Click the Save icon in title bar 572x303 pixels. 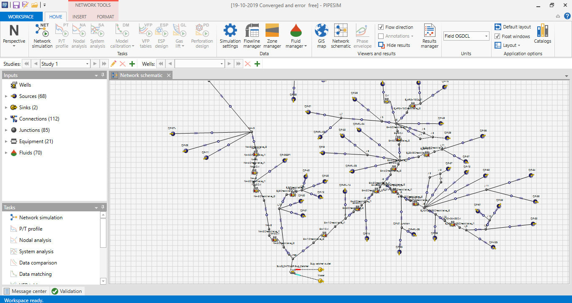tap(16, 5)
